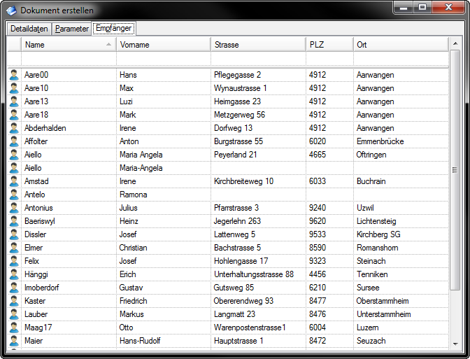Select the Empfänger tab
470x359 pixels.
click(x=113, y=29)
